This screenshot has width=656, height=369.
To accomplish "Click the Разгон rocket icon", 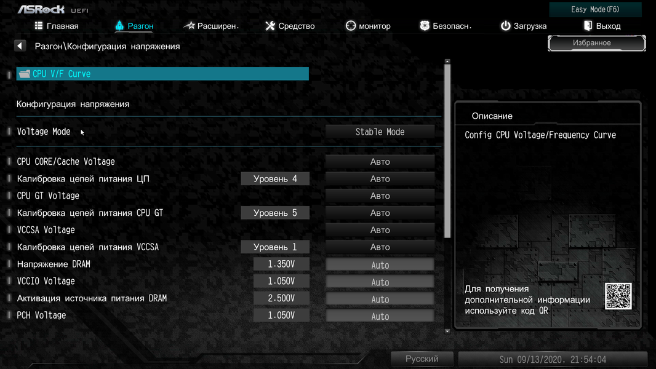I will [119, 25].
